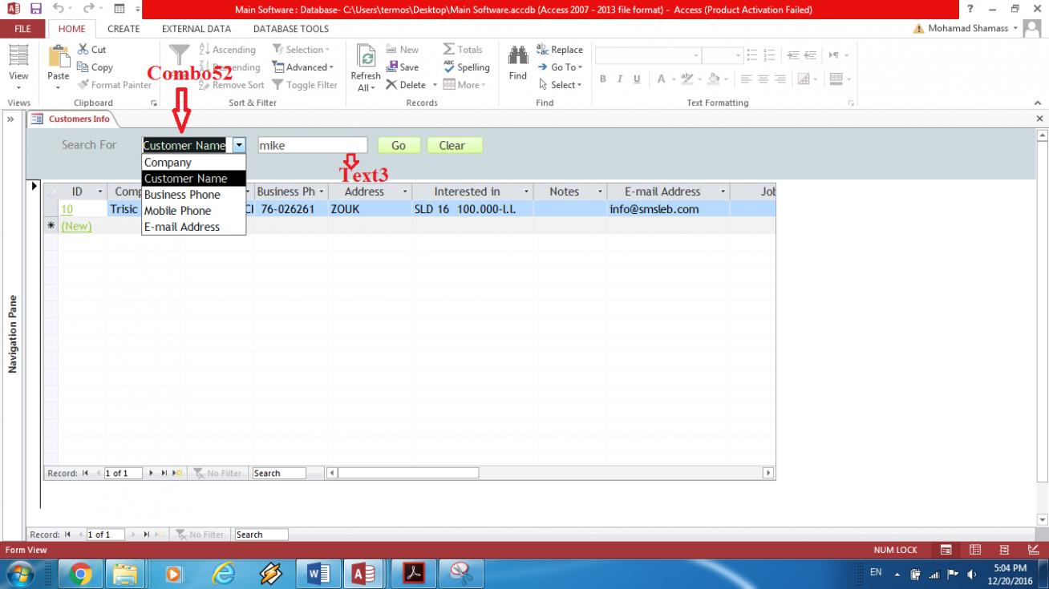The image size is (1049, 589).
Task: Open Help using the question mark icon
Action: pos(970,9)
